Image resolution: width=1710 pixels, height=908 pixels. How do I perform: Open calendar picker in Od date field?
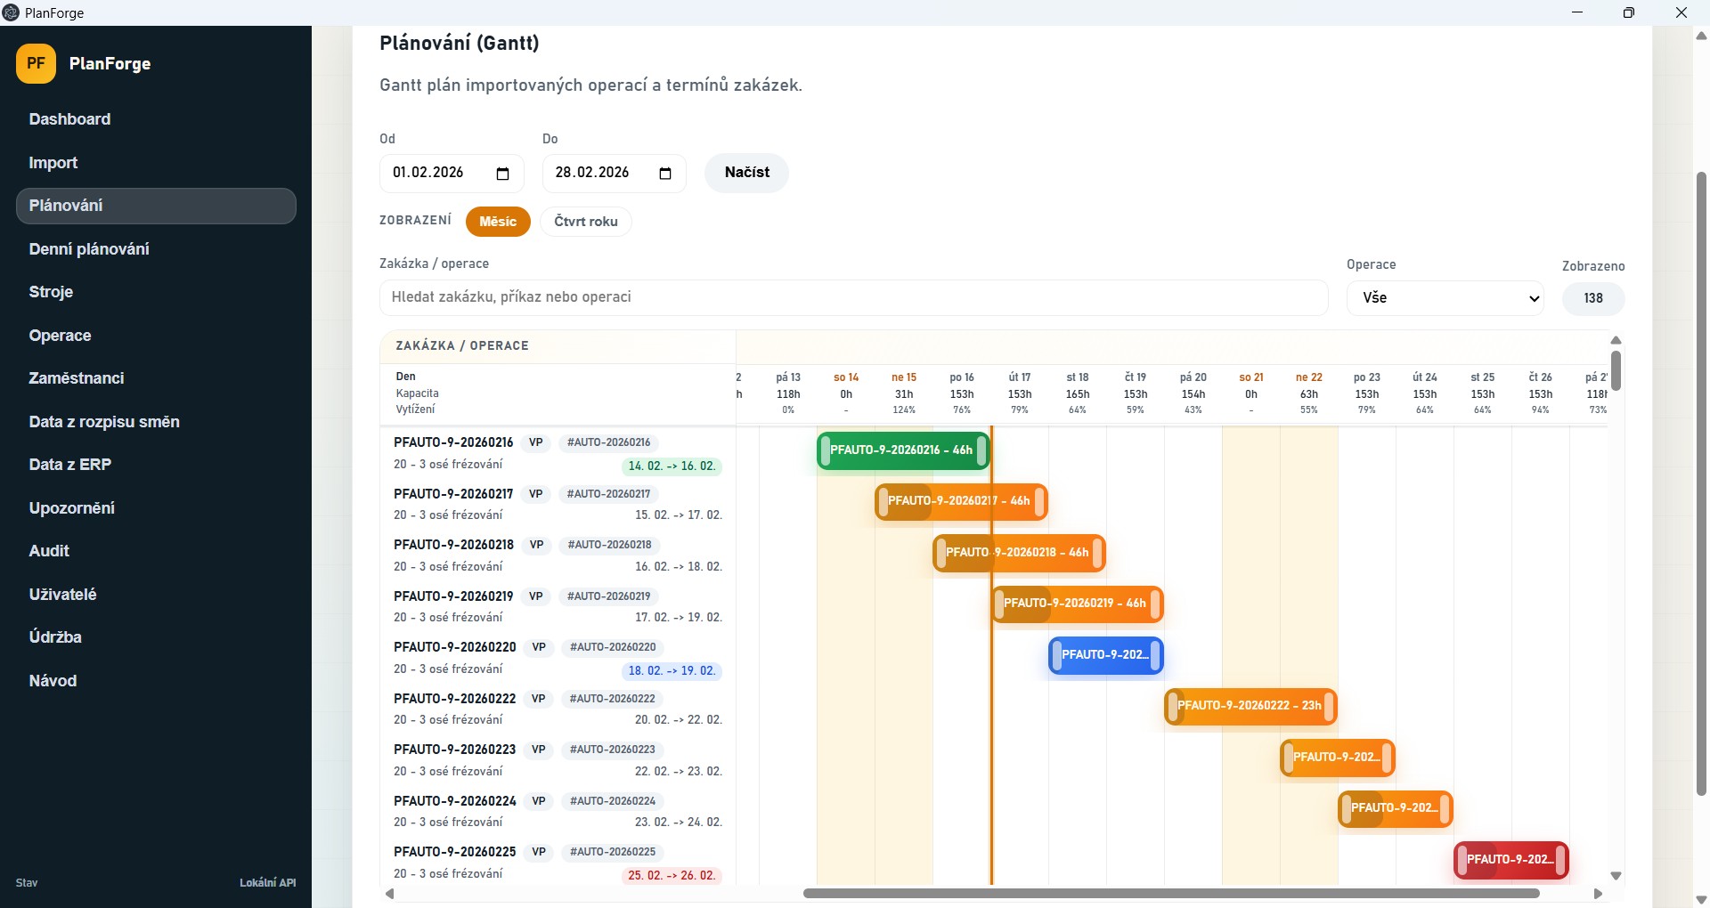[502, 174]
